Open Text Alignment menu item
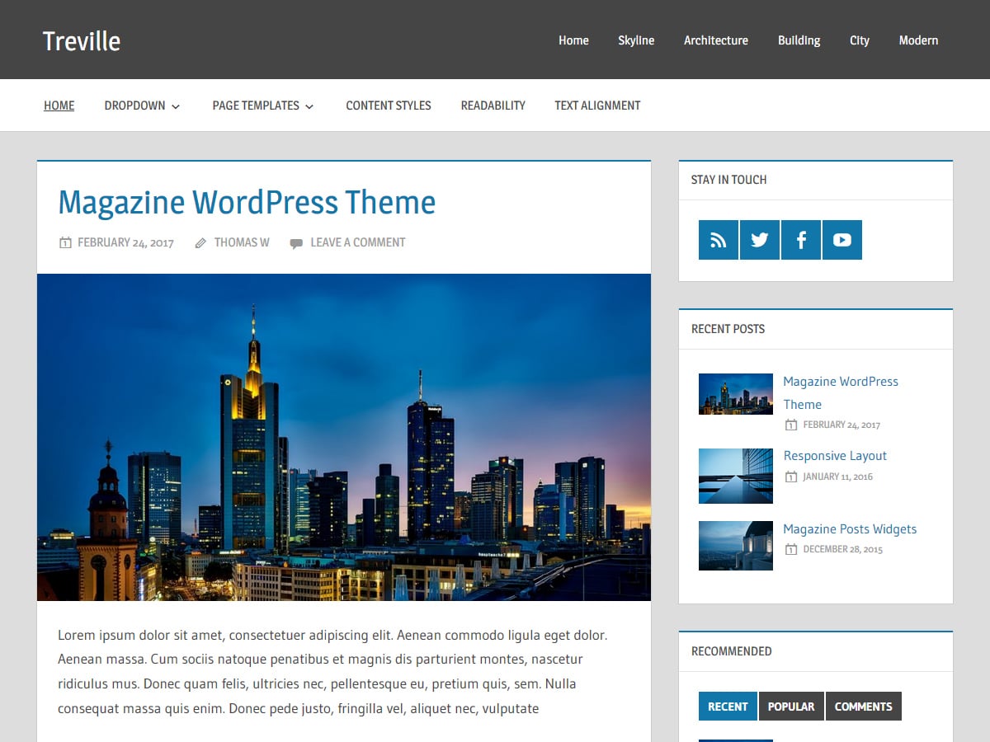 [597, 106]
